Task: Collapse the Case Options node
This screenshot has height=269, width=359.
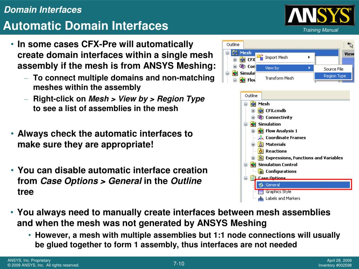Action: tap(246, 178)
